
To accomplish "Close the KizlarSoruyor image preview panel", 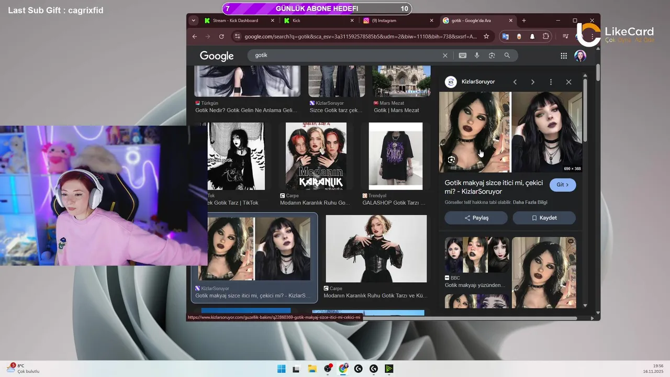I will [x=568, y=82].
